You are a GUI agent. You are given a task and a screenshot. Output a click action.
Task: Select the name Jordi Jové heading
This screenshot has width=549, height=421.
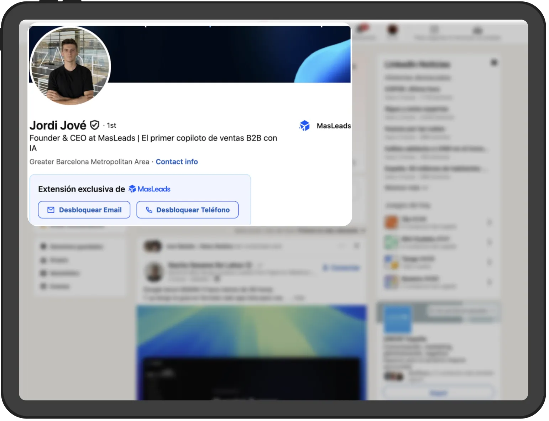58,125
